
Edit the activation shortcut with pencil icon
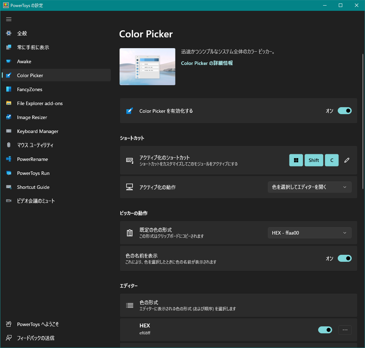coord(347,160)
